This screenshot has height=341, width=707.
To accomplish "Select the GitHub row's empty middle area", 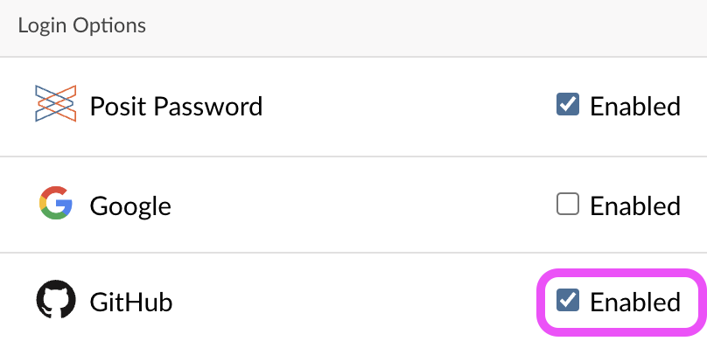I will [352, 301].
